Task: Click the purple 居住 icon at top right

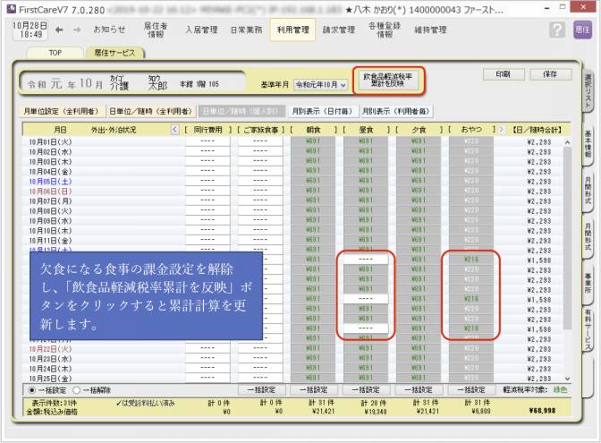Action: [581, 30]
